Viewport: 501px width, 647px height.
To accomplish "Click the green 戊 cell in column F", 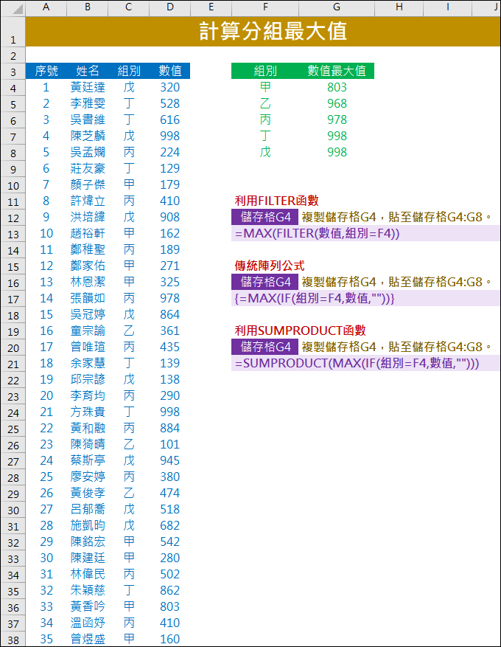I will (x=265, y=152).
